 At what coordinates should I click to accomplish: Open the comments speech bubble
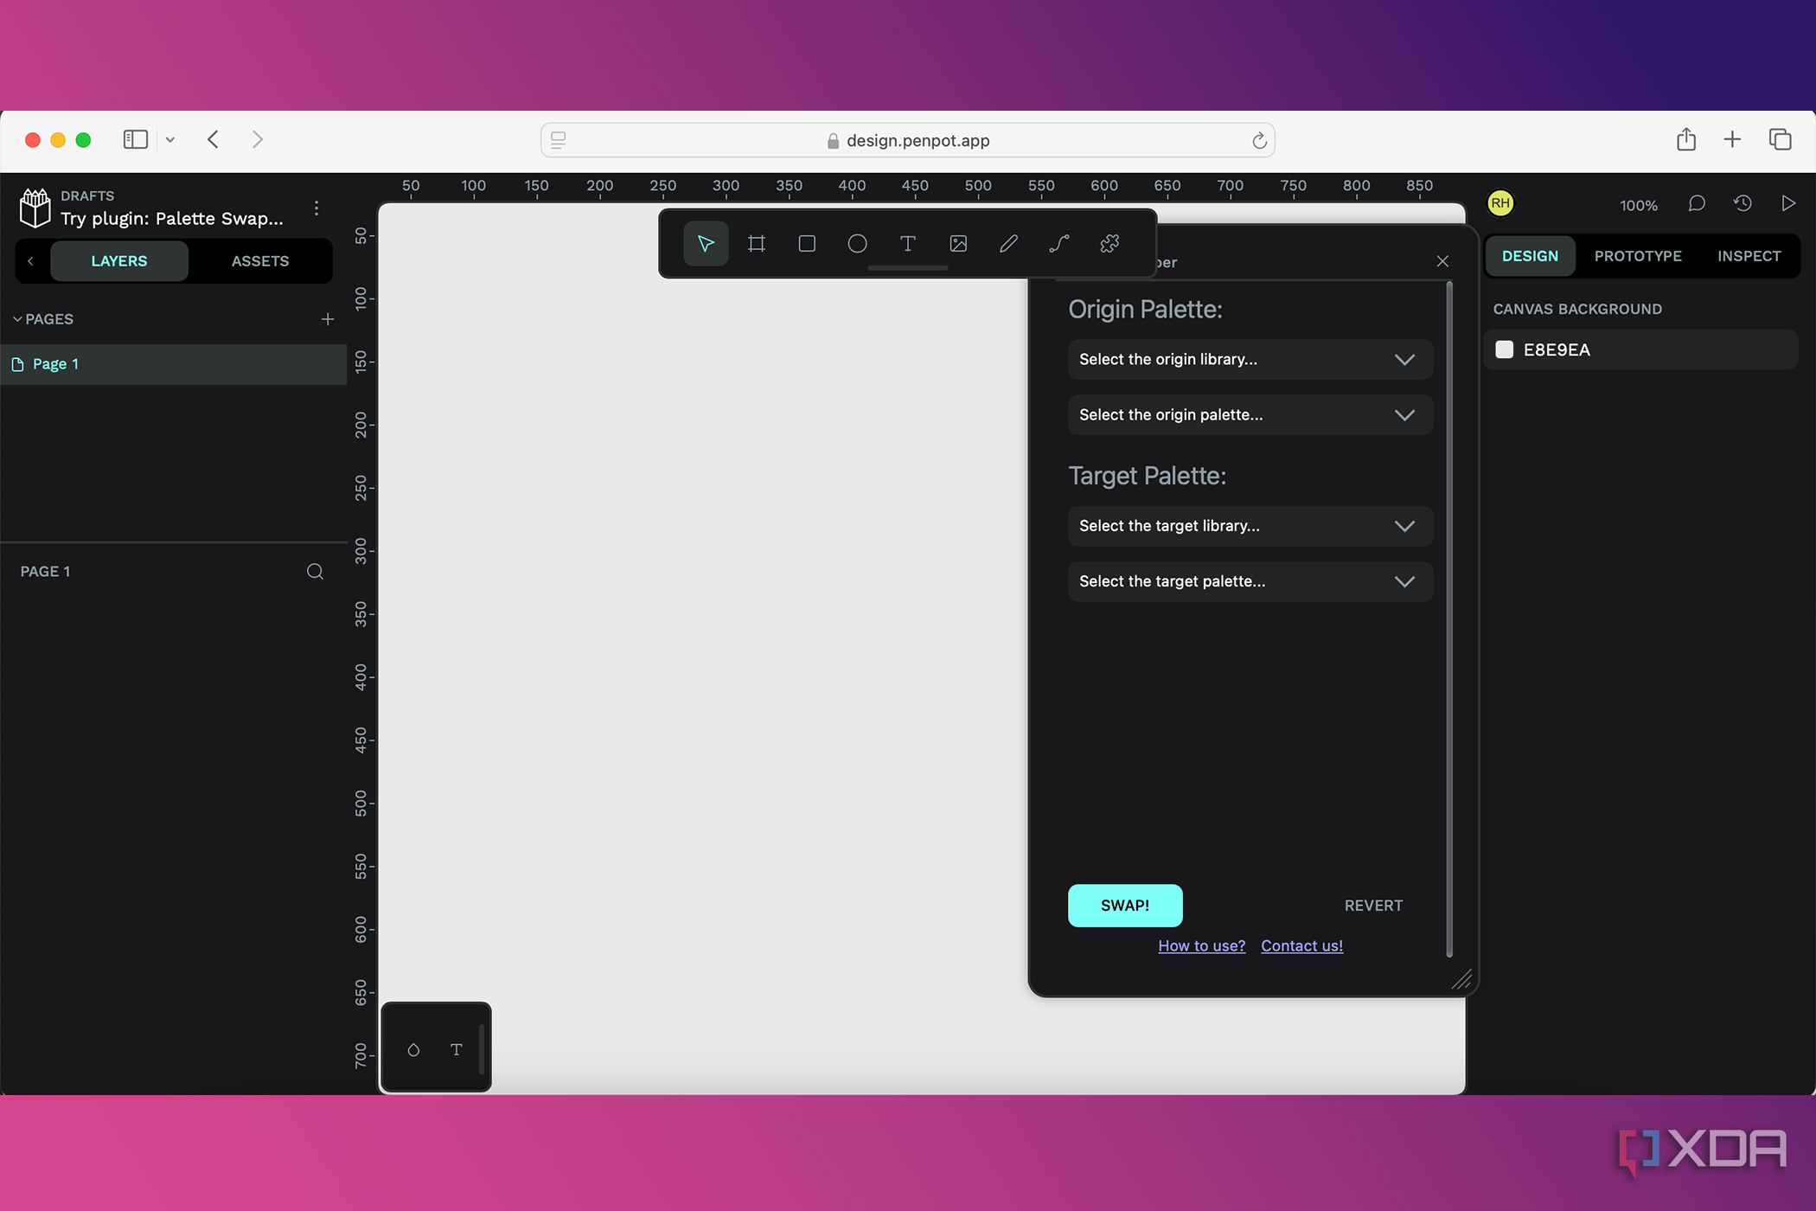point(1697,204)
